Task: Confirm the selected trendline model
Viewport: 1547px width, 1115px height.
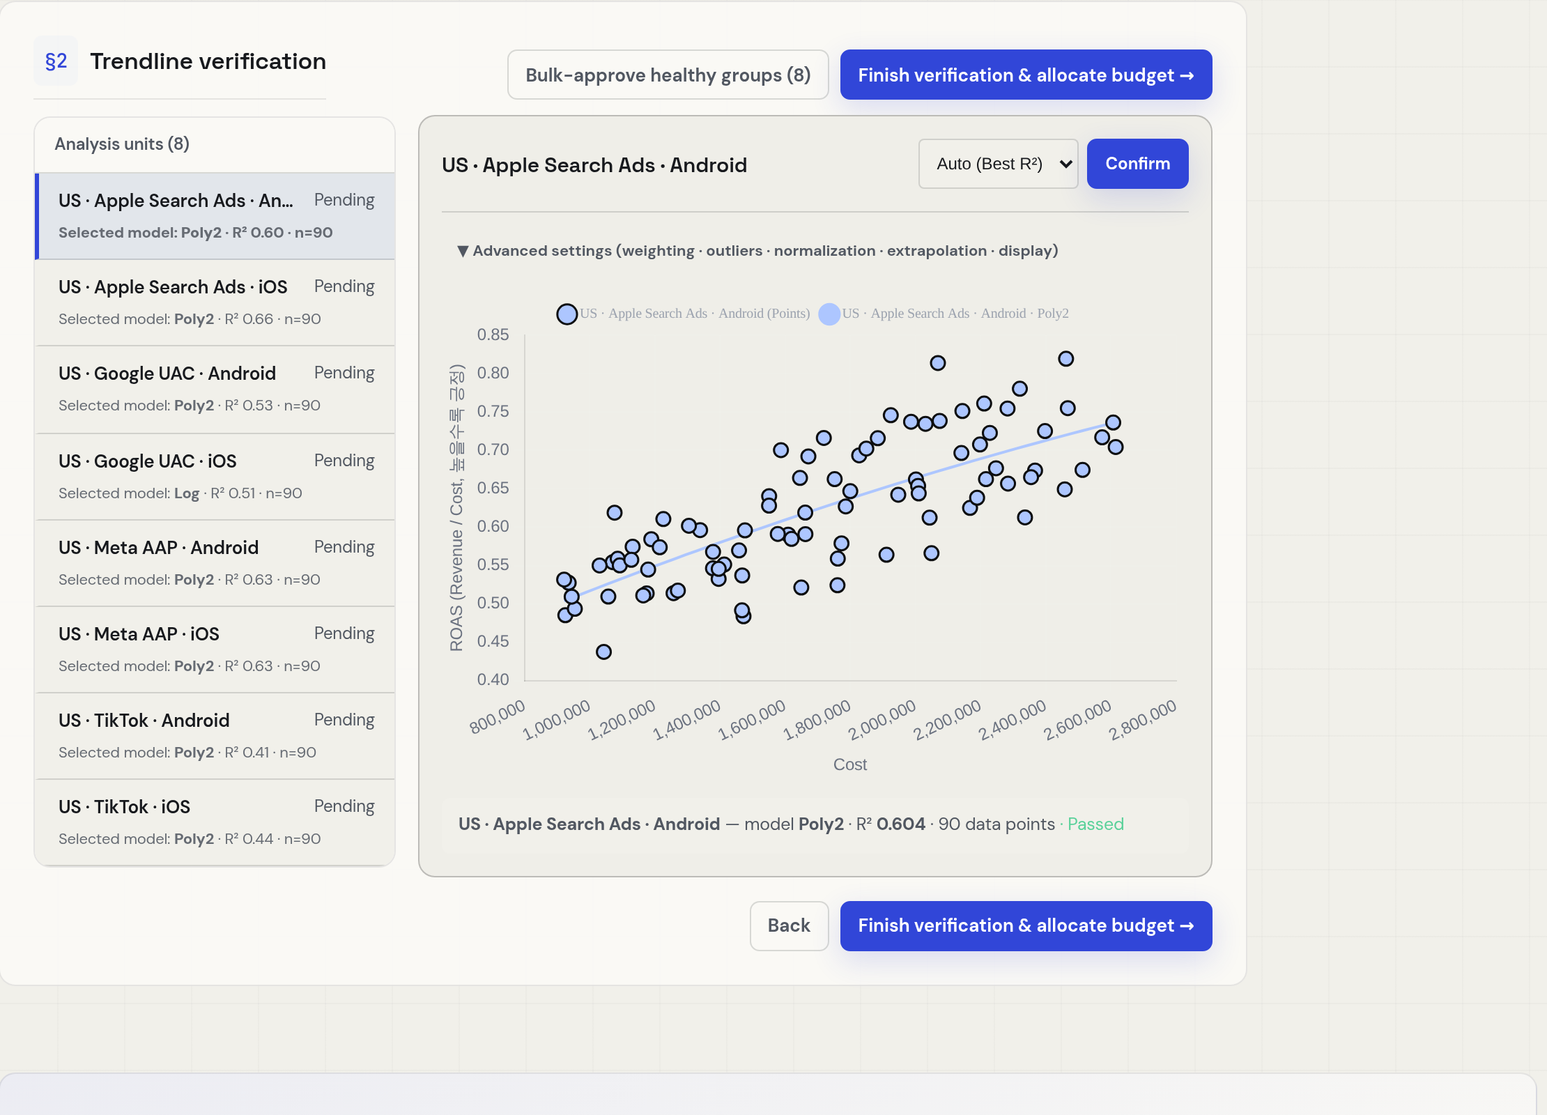Action: point(1137,164)
